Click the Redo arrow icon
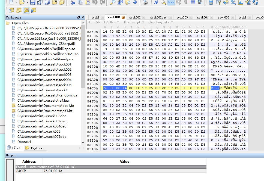The image size is (264, 181). [x=102, y=2]
